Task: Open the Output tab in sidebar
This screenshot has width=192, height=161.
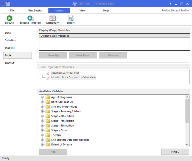Action: (9, 63)
